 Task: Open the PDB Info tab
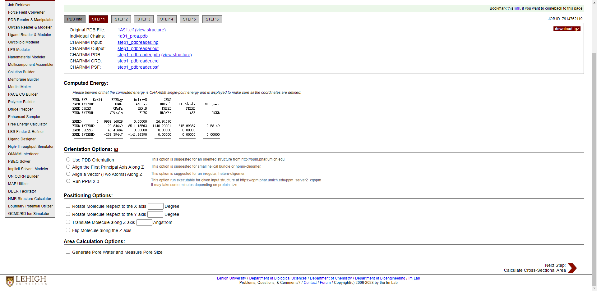click(74, 19)
